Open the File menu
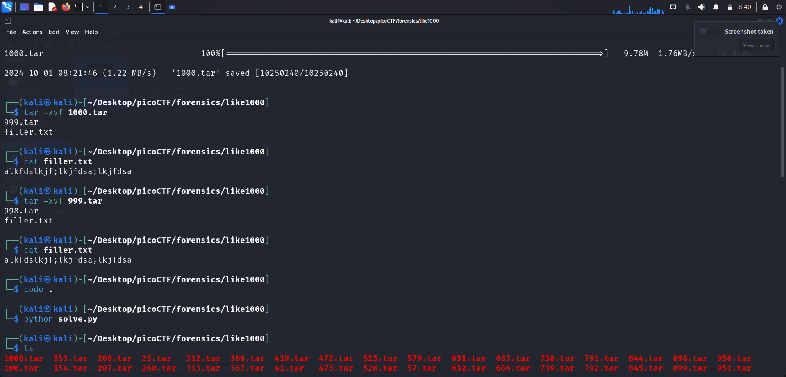This screenshot has width=786, height=377. click(11, 32)
